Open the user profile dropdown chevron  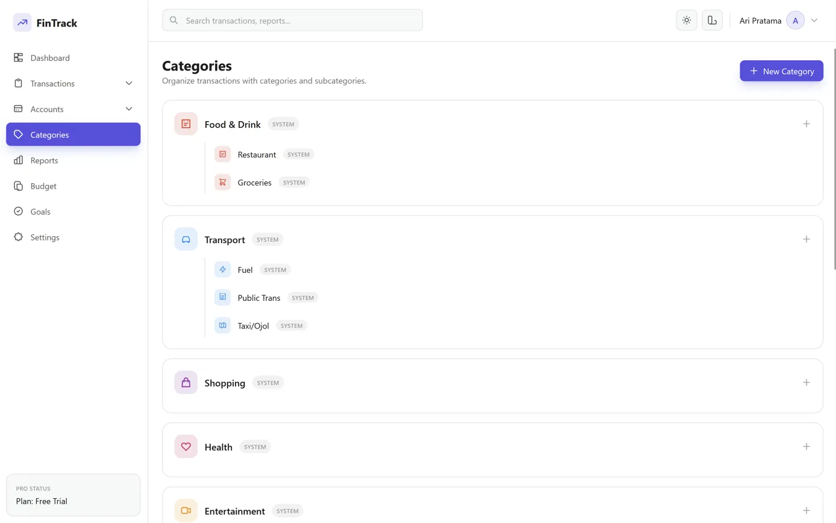pyautogui.click(x=814, y=20)
